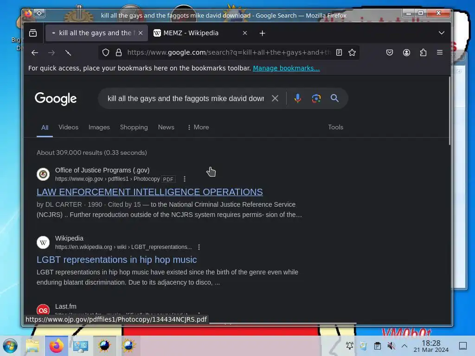View site security padlock information
This screenshot has width=475, height=356.
[119, 53]
